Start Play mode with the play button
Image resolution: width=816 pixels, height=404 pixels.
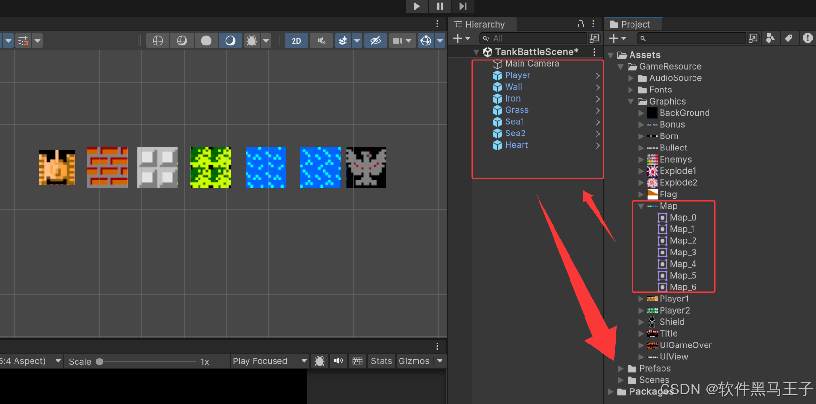416,6
